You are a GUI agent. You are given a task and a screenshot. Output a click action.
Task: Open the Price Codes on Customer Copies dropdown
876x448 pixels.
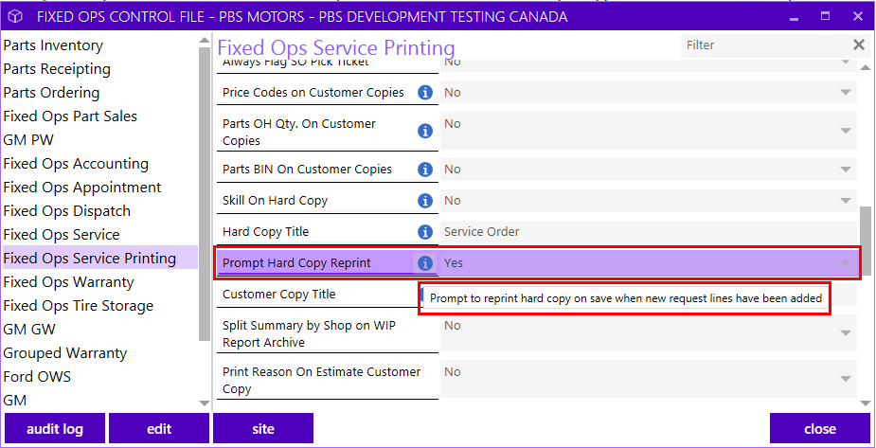click(x=846, y=92)
